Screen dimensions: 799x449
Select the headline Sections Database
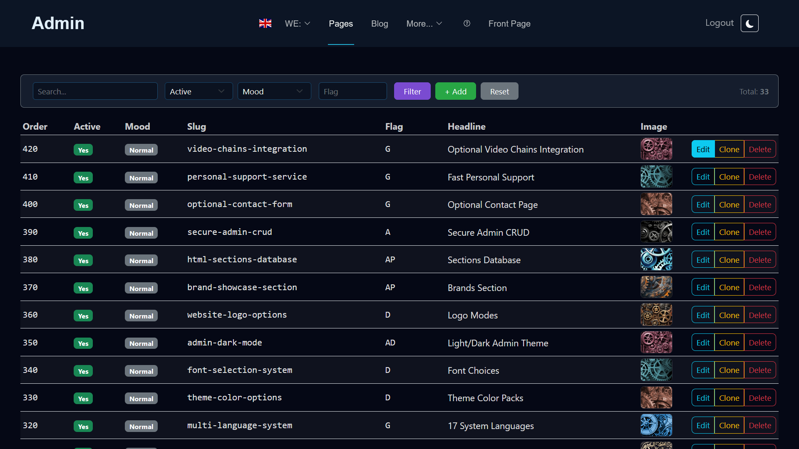(x=484, y=260)
